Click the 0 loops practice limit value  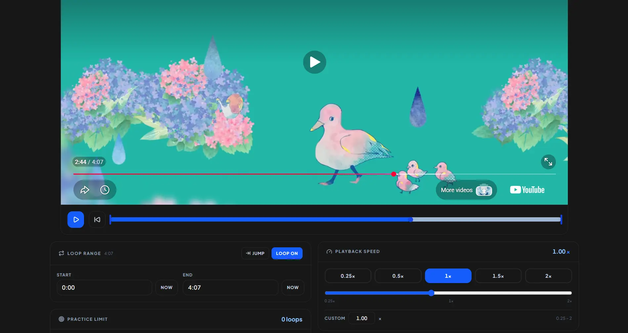tap(292, 319)
